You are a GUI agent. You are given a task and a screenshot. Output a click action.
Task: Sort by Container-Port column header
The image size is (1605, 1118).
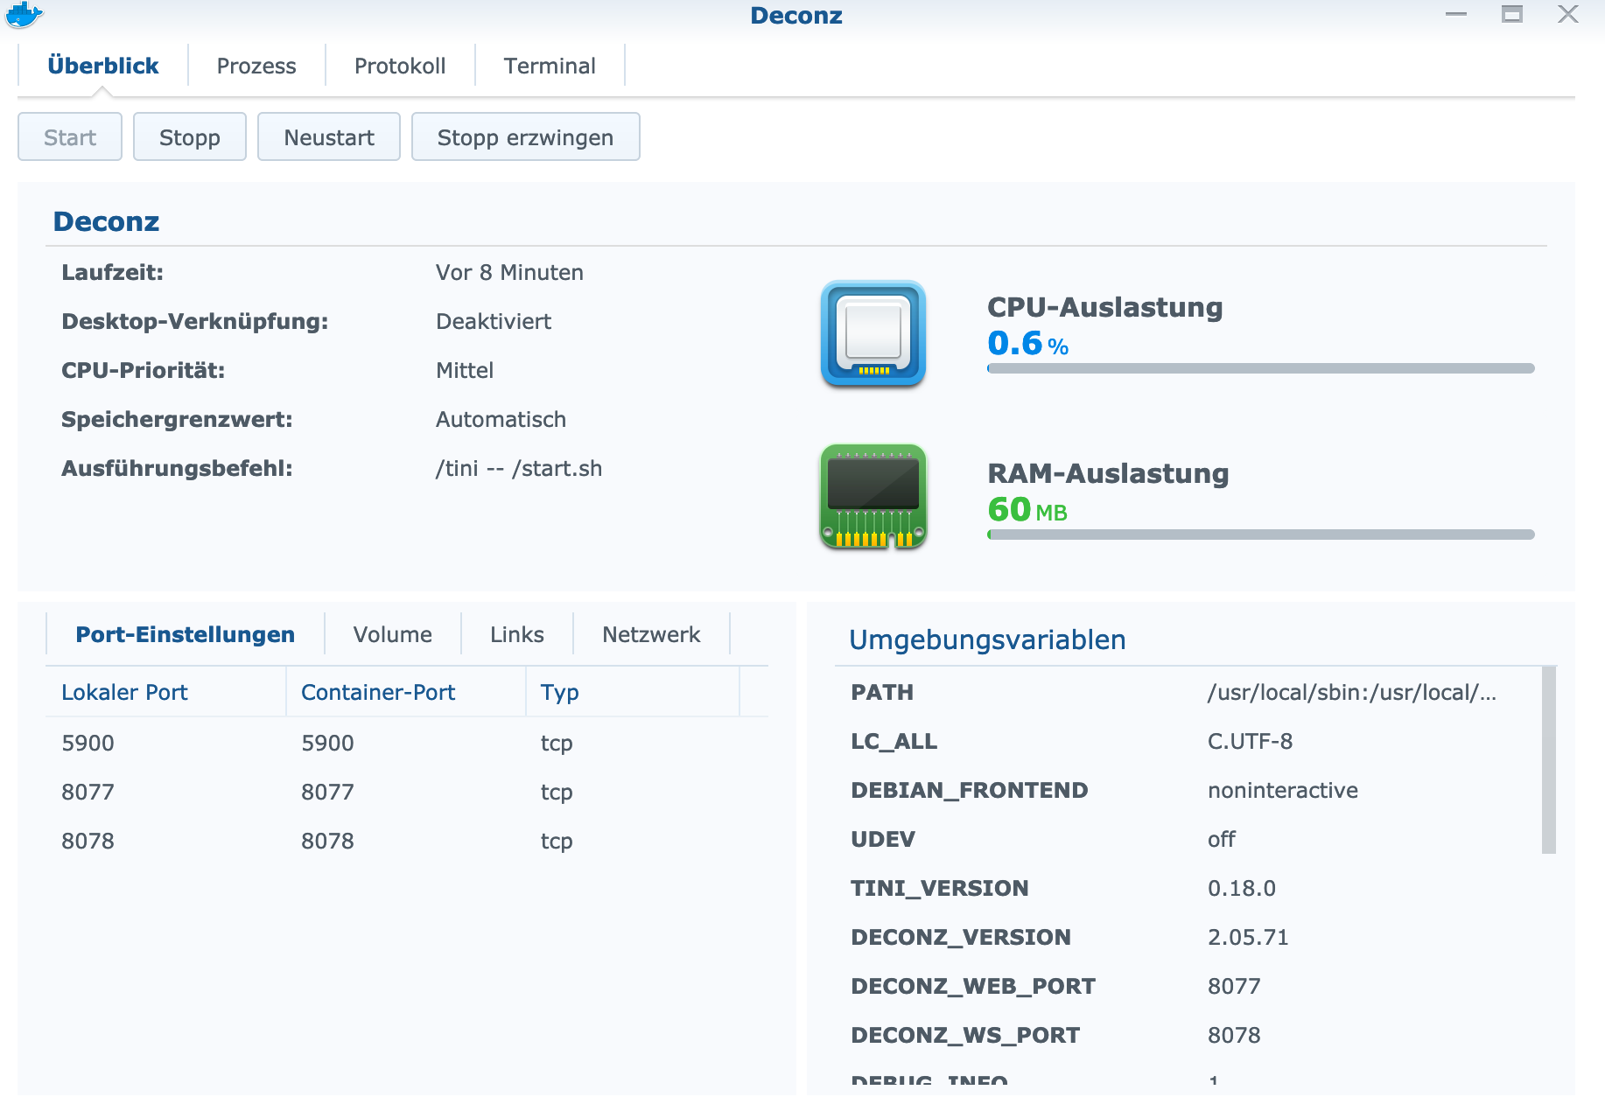click(x=406, y=692)
